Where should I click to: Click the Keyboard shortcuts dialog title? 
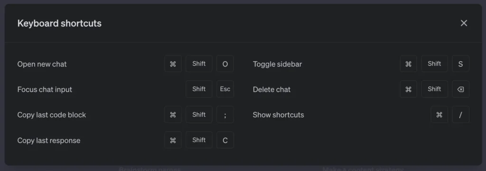59,23
